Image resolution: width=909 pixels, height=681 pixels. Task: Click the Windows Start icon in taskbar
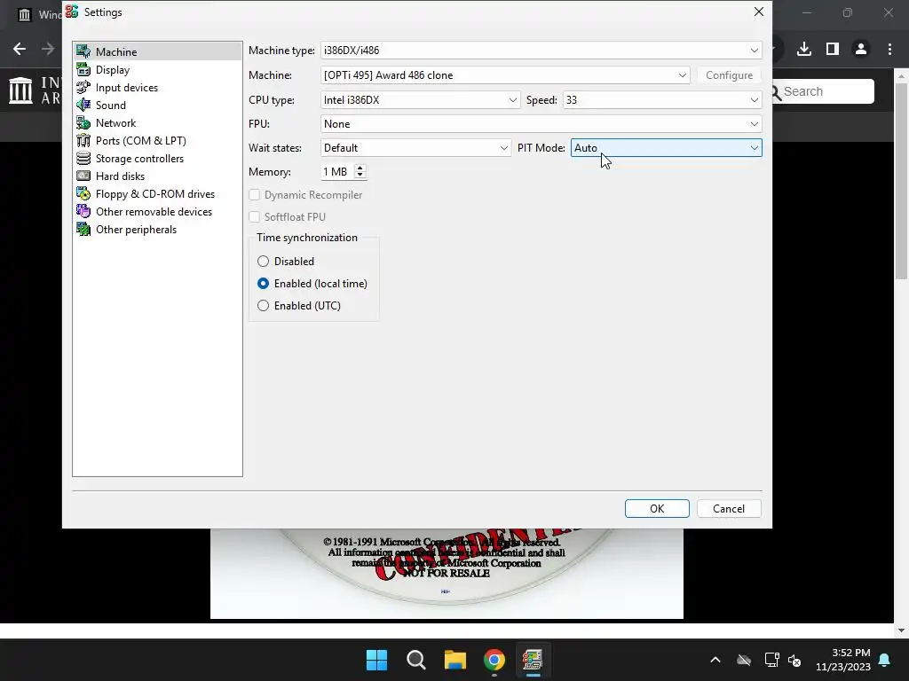(x=376, y=660)
